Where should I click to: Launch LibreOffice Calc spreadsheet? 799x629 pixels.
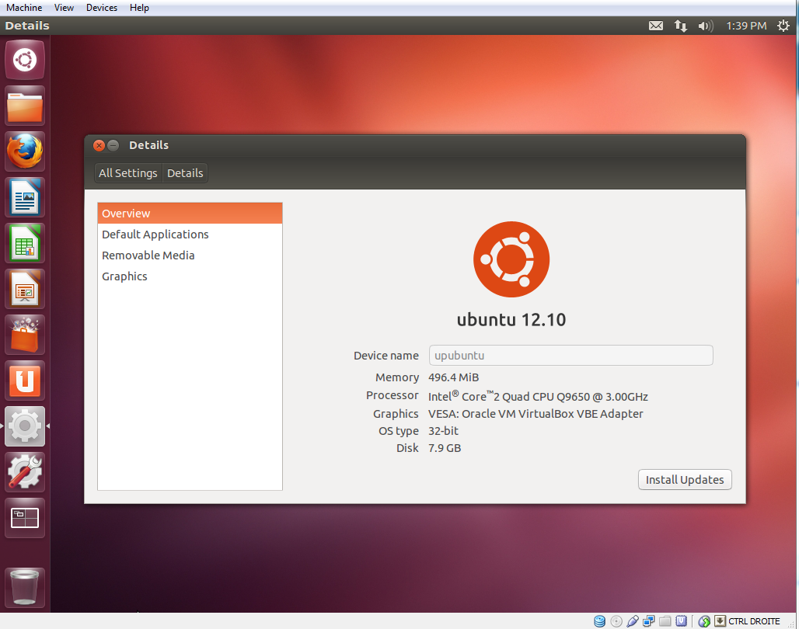(24, 244)
